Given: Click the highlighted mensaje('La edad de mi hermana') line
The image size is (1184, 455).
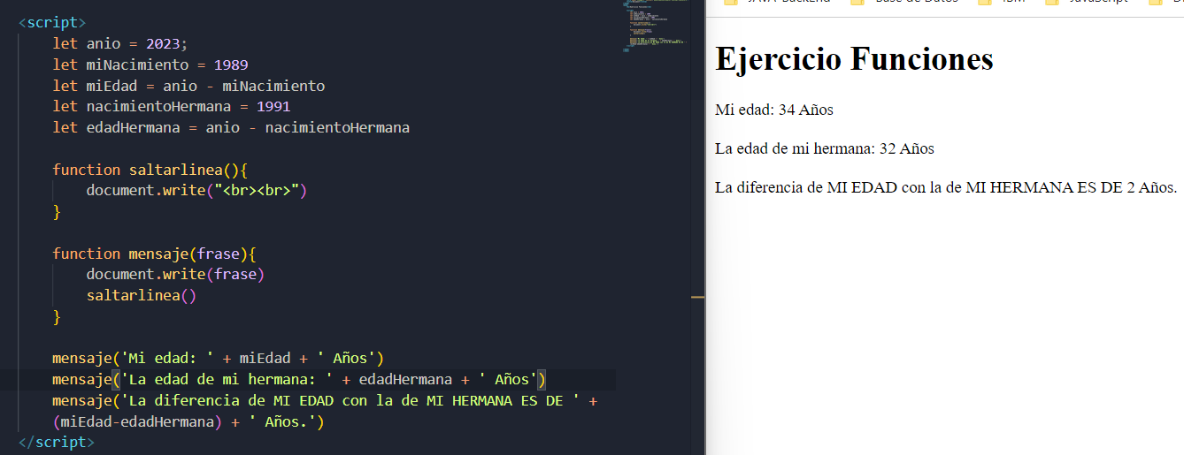Looking at the screenshot, I should pos(300,380).
